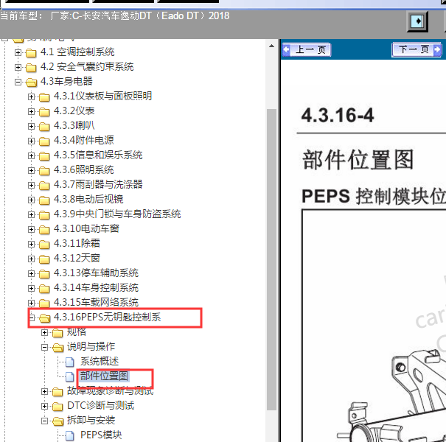Expand 4.3.9中央门锁与车身防盗系统 plus box
The height and width of the screenshot is (442, 446).
coord(31,214)
